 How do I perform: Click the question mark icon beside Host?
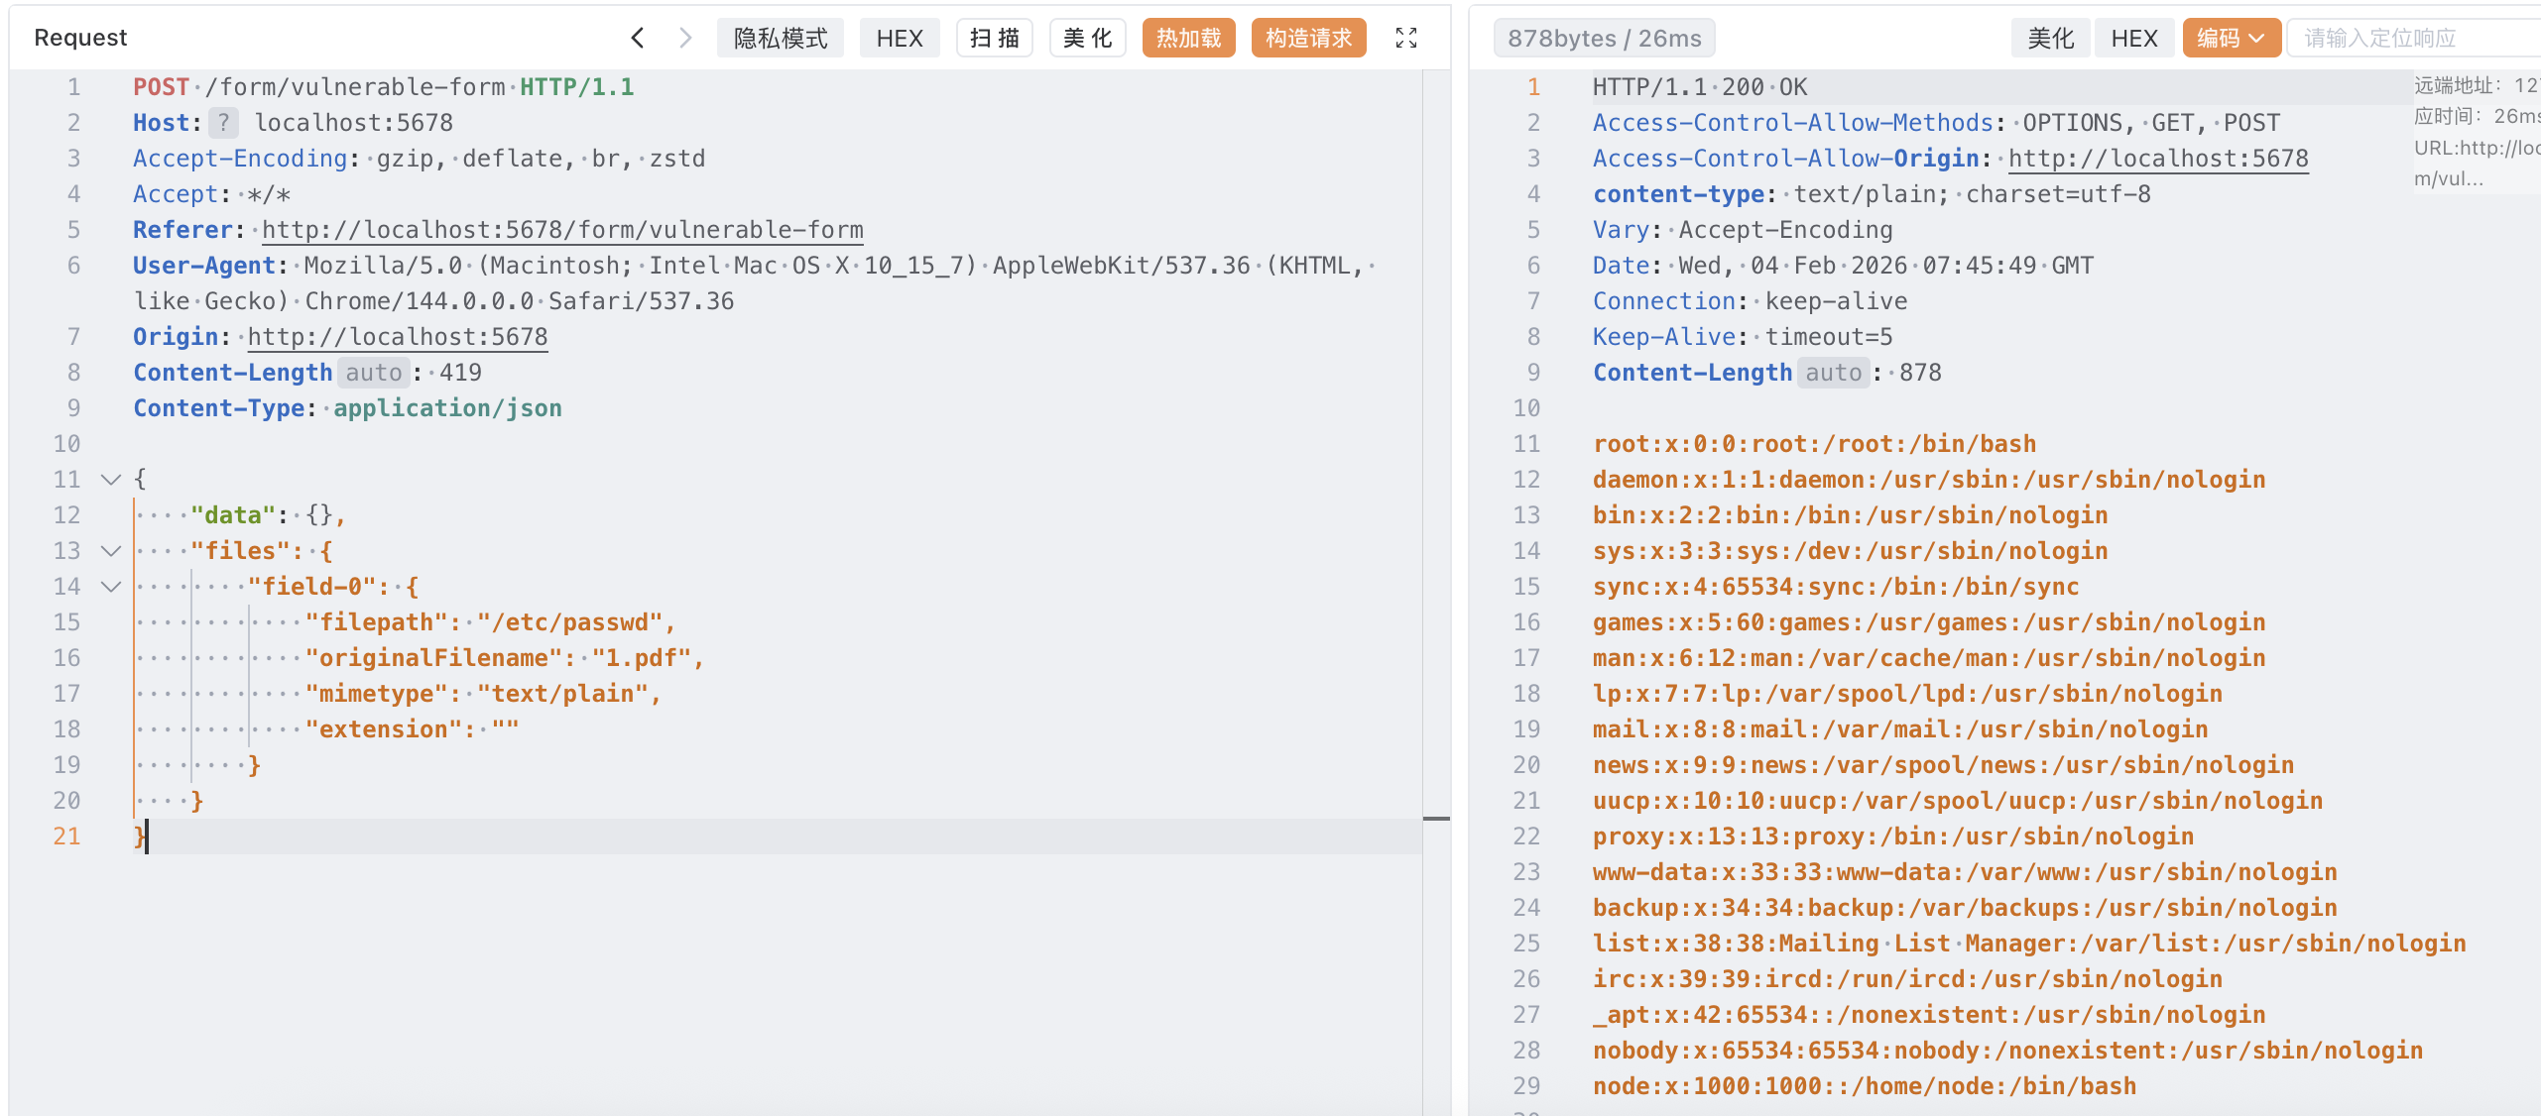pos(224,123)
